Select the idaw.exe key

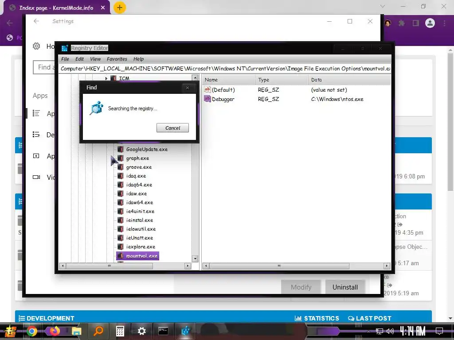(x=137, y=194)
